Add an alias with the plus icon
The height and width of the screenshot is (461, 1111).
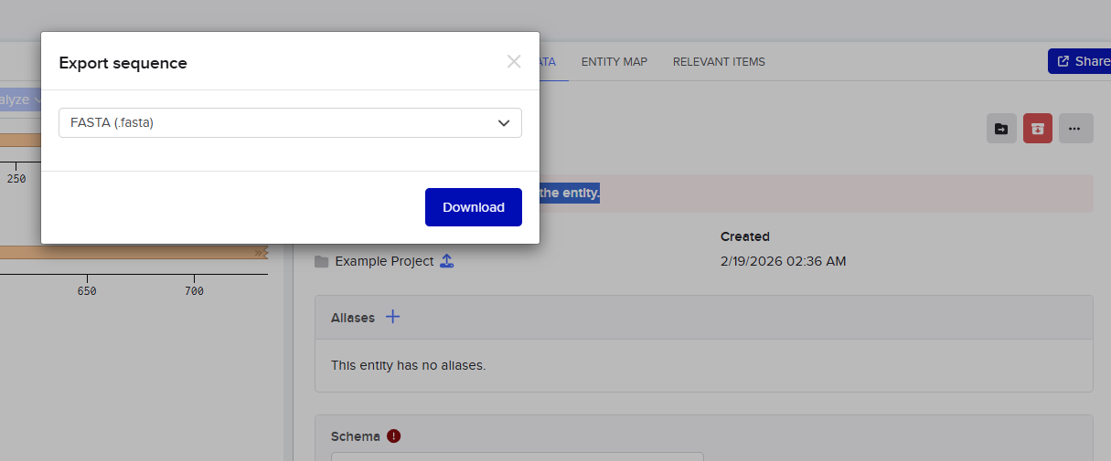point(392,317)
